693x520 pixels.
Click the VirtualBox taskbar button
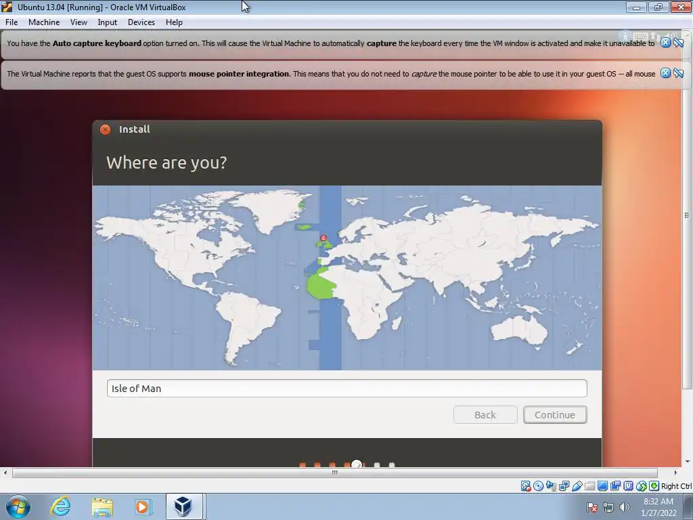pyautogui.click(x=184, y=506)
